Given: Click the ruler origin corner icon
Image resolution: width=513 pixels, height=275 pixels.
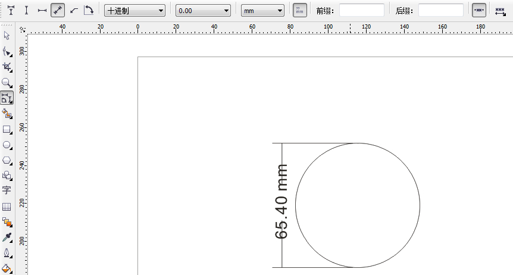Looking at the screenshot, I should [23, 30].
